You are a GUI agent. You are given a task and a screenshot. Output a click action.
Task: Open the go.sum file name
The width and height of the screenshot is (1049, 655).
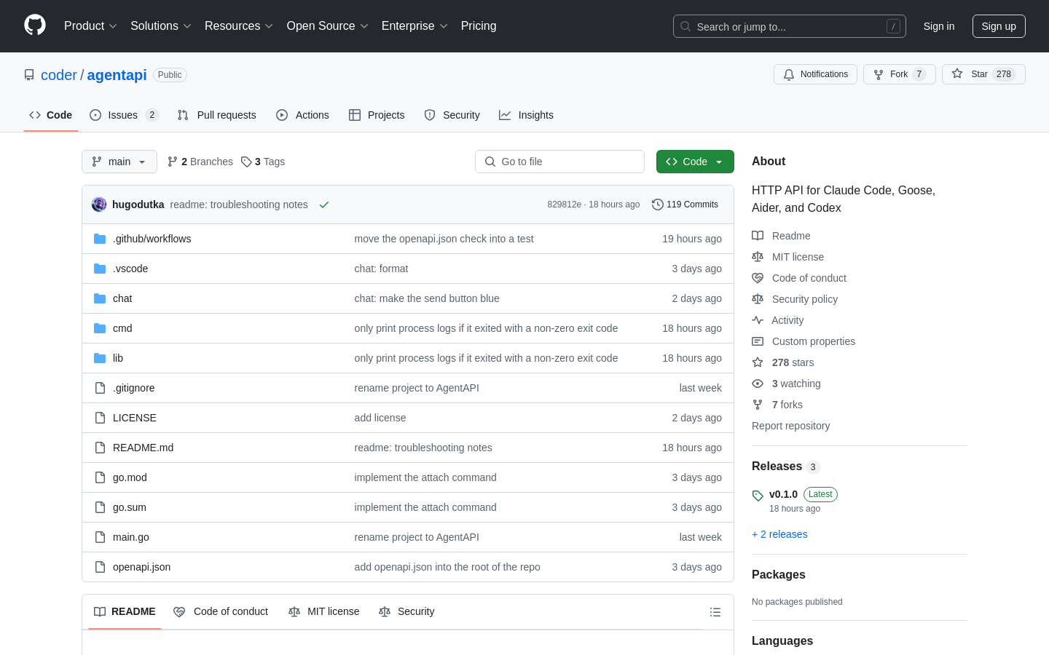coord(130,507)
